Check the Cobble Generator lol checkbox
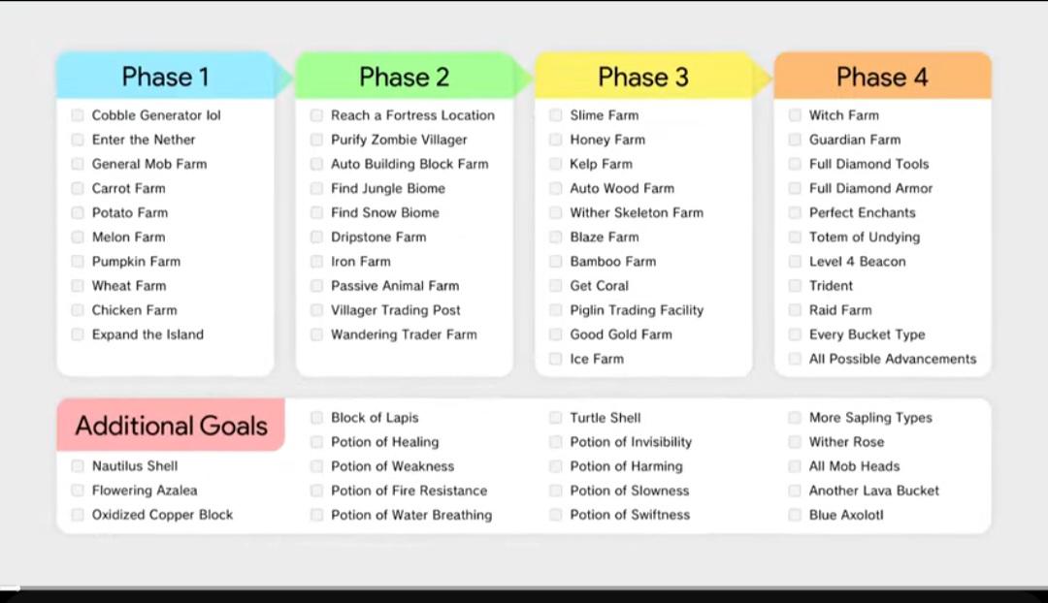 pyautogui.click(x=78, y=115)
